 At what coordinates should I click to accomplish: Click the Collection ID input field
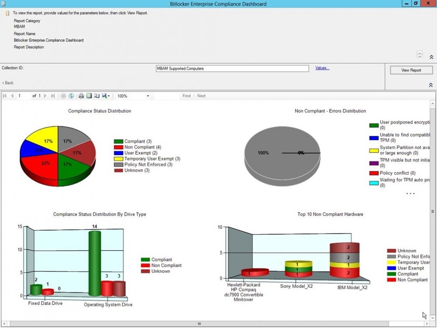[x=232, y=69]
